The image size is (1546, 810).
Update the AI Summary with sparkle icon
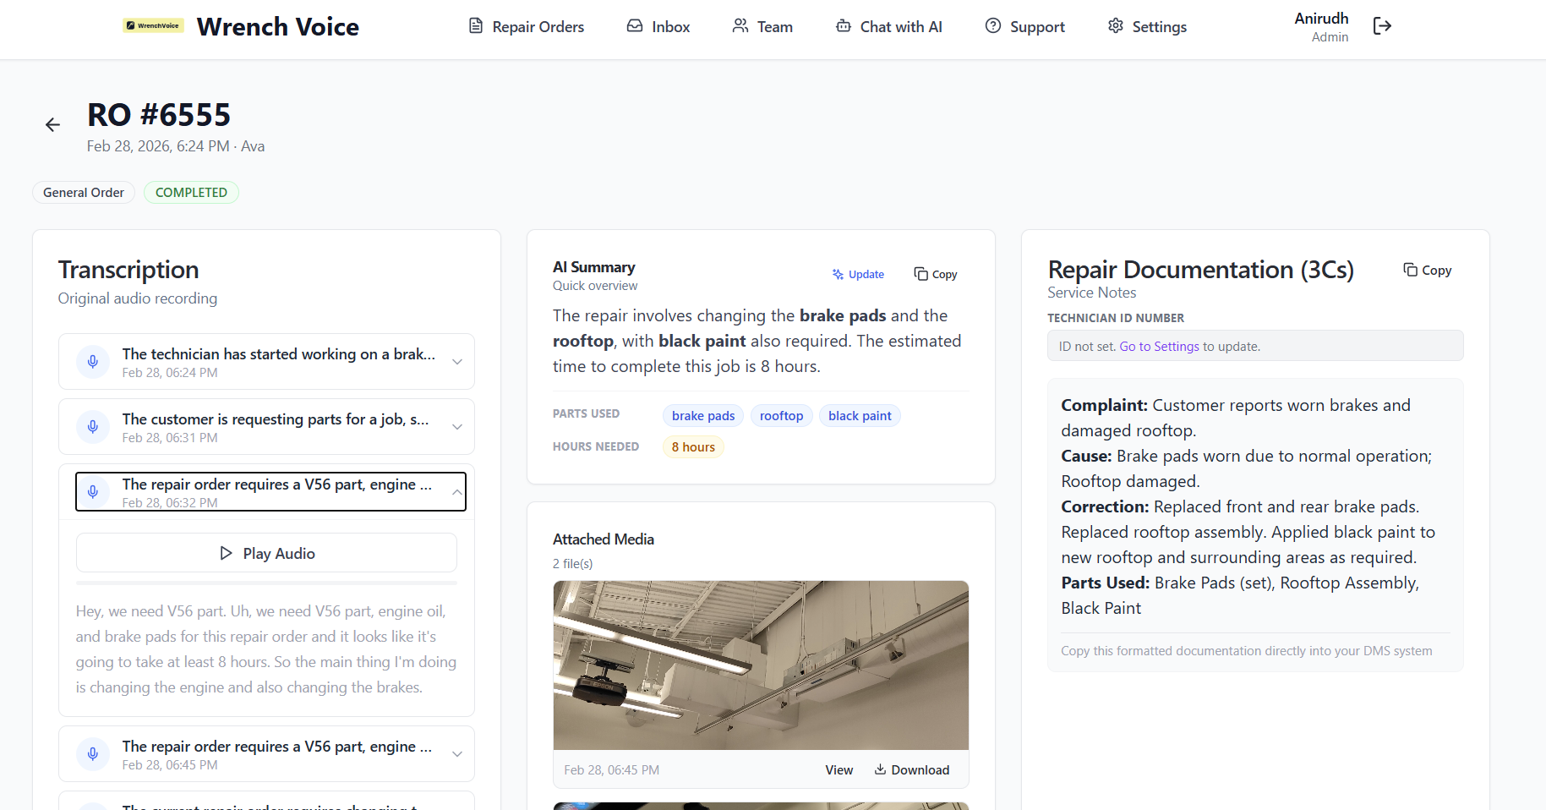(x=858, y=274)
